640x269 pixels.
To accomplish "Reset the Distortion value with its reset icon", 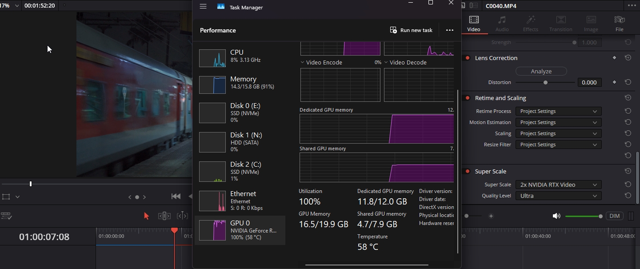I will tap(628, 82).
